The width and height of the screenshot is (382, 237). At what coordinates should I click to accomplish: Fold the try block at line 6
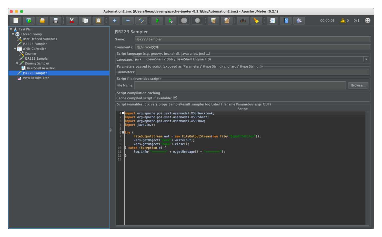(x=123, y=132)
